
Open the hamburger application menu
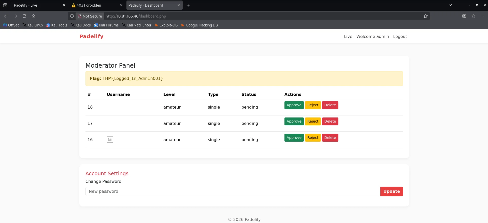click(482, 16)
